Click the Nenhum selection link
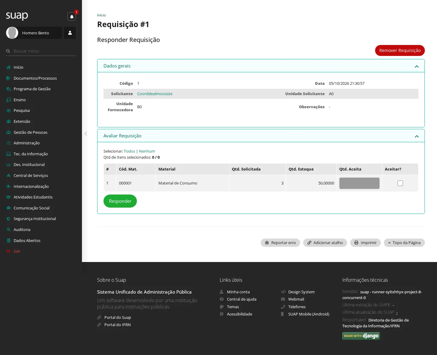The width and height of the screenshot is (437, 355). (147, 151)
